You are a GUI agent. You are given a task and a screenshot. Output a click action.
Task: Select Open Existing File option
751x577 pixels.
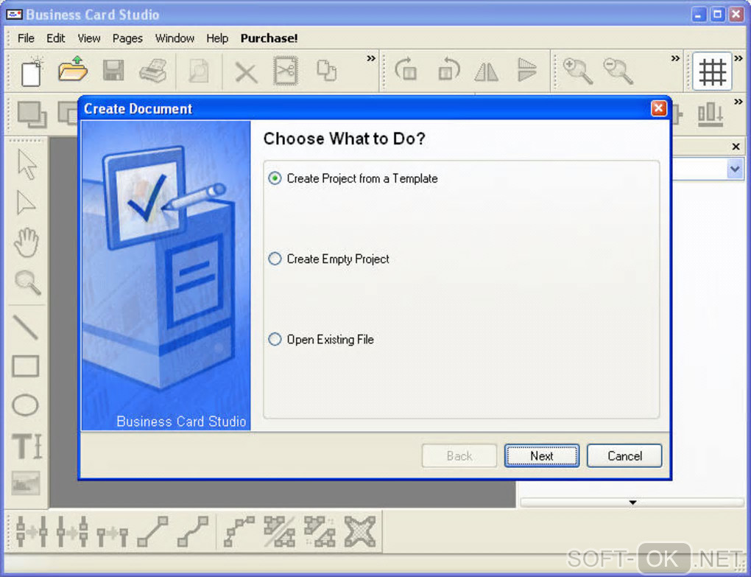coord(321,339)
